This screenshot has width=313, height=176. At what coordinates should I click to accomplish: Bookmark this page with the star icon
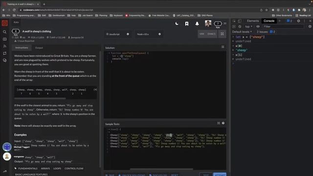(266, 10)
